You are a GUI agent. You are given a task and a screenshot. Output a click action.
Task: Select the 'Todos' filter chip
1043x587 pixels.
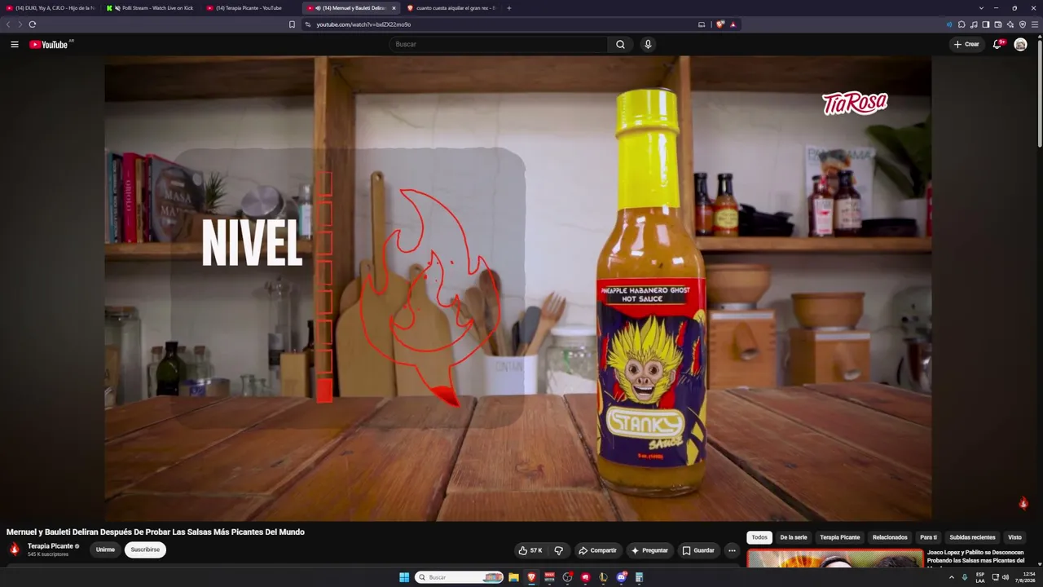(x=759, y=537)
